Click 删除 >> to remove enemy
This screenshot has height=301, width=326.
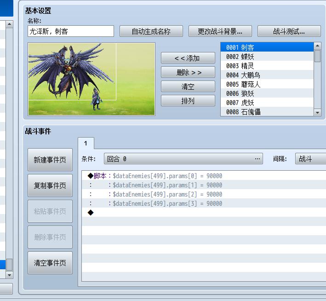pyautogui.click(x=188, y=72)
